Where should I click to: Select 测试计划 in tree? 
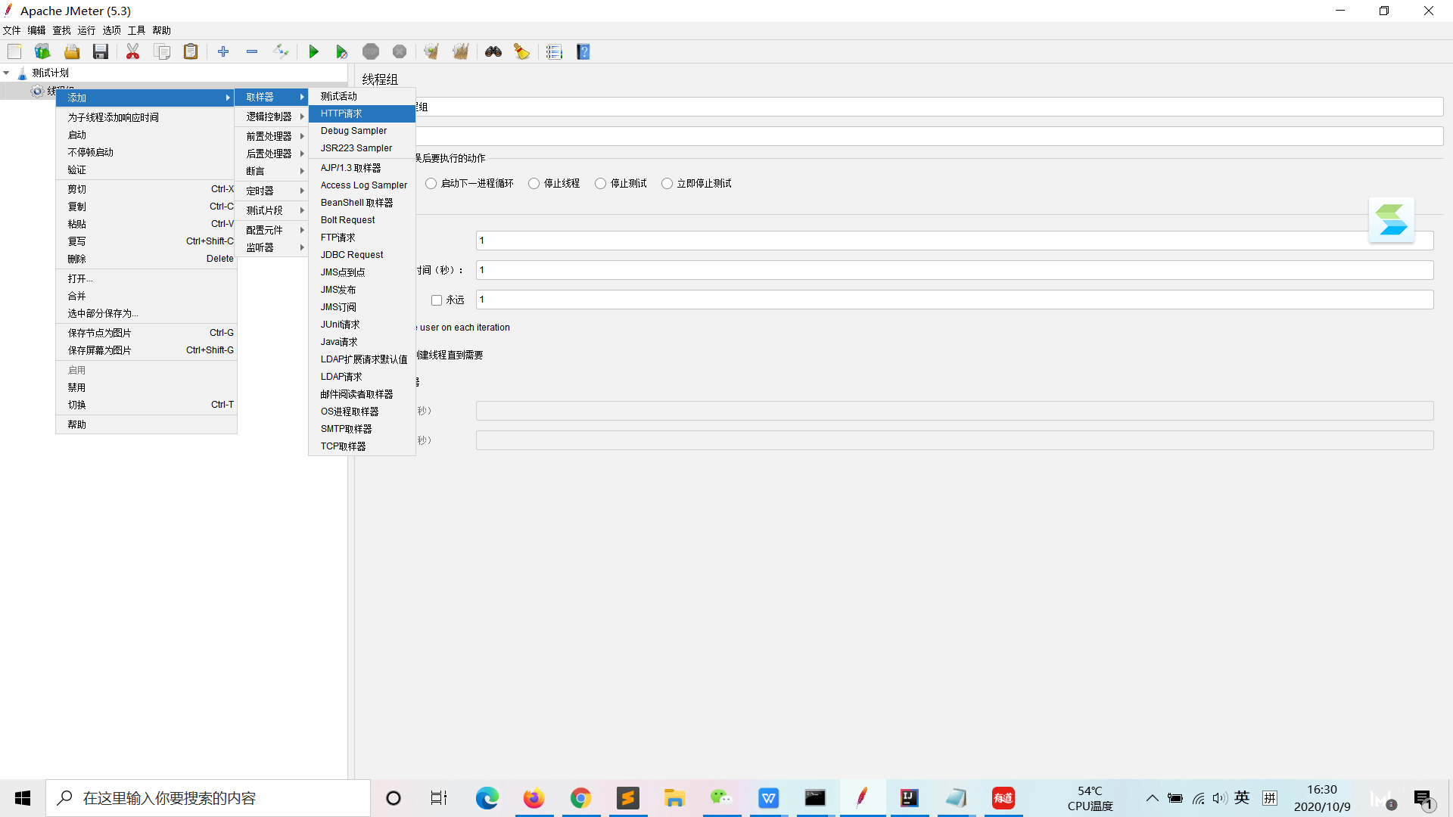click(51, 73)
